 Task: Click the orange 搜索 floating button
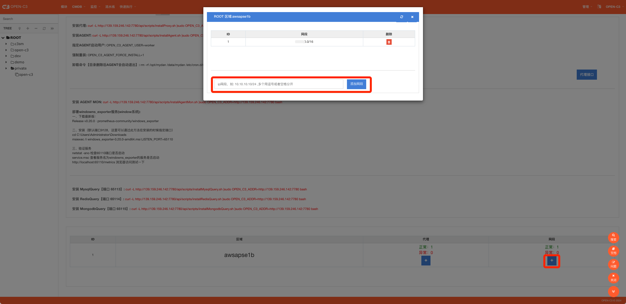pyautogui.click(x=614, y=237)
